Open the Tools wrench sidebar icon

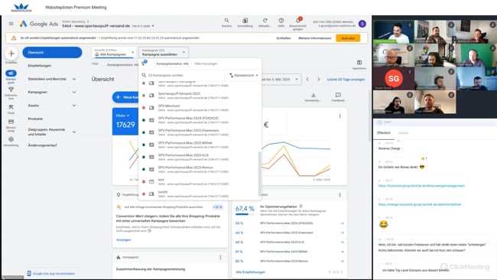[11, 107]
